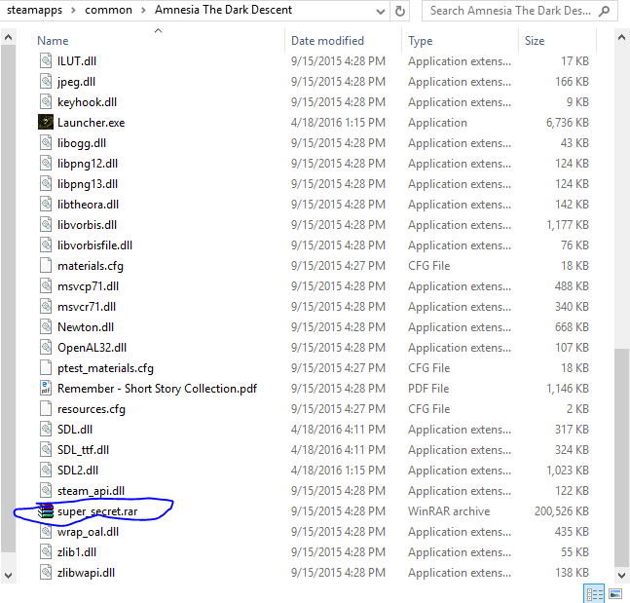Click the SDL.dll file icon
Viewport: 630px width, 603px height.
[46, 430]
